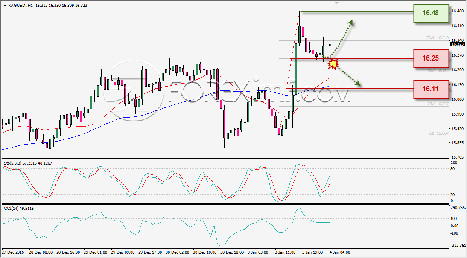This screenshot has height=258, width=467.
Task: Select the red 16.11 level label box
Action: [x=431, y=89]
